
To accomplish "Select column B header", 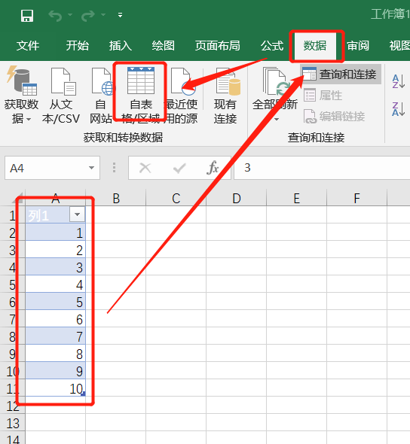I will click(116, 199).
